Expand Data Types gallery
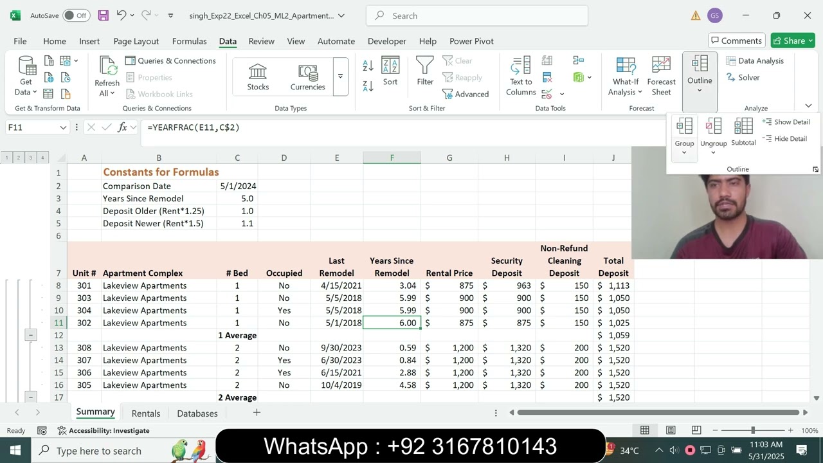The image size is (823, 463). pos(340,77)
